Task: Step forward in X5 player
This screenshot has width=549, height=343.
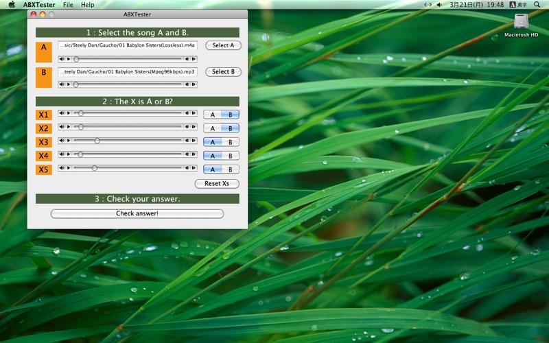Action: [x=194, y=168]
